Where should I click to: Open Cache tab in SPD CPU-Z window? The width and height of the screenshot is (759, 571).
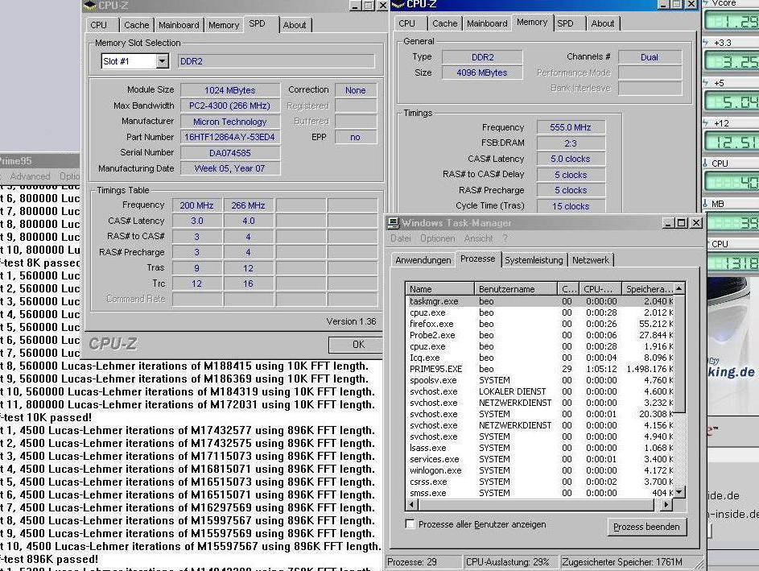pyautogui.click(x=137, y=25)
